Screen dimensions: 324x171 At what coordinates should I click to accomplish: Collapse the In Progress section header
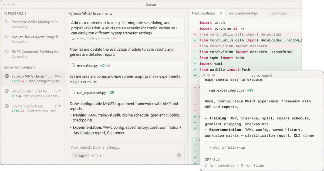15,13
